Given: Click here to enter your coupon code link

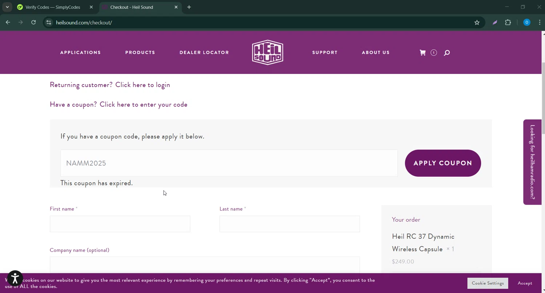Looking at the screenshot, I should pos(144,104).
